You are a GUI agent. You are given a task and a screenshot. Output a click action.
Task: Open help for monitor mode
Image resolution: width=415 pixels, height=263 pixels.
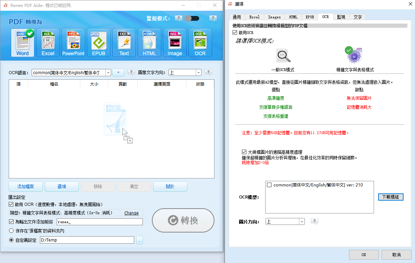[179, 18]
